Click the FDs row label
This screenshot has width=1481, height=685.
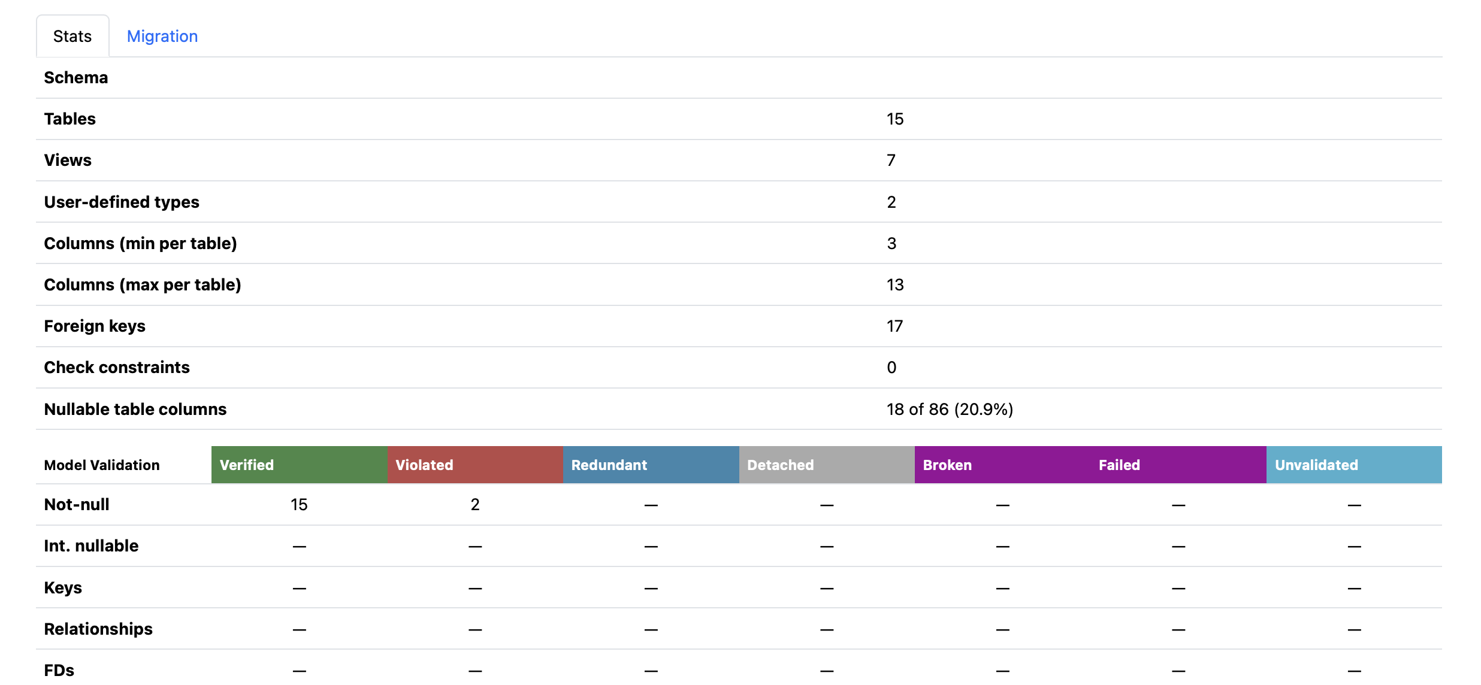[x=59, y=670]
